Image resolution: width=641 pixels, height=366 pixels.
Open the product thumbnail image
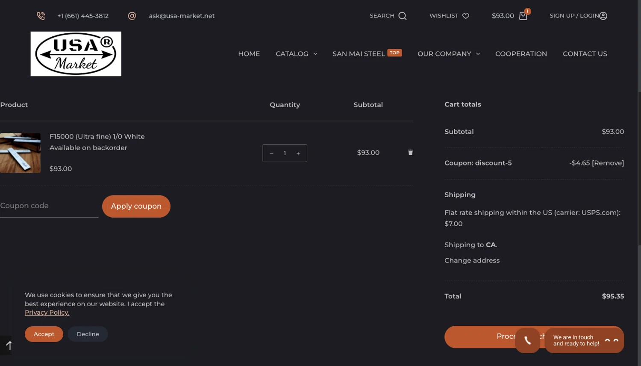[x=20, y=153]
